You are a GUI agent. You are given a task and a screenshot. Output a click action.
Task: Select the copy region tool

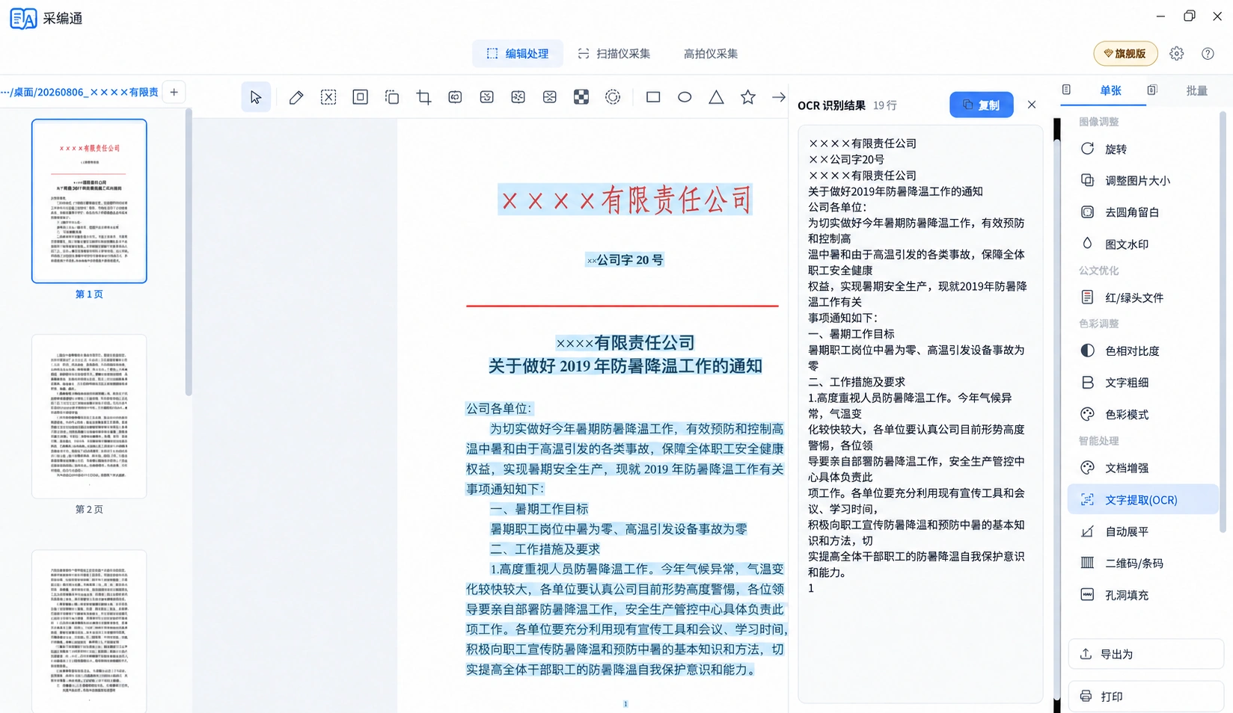392,97
